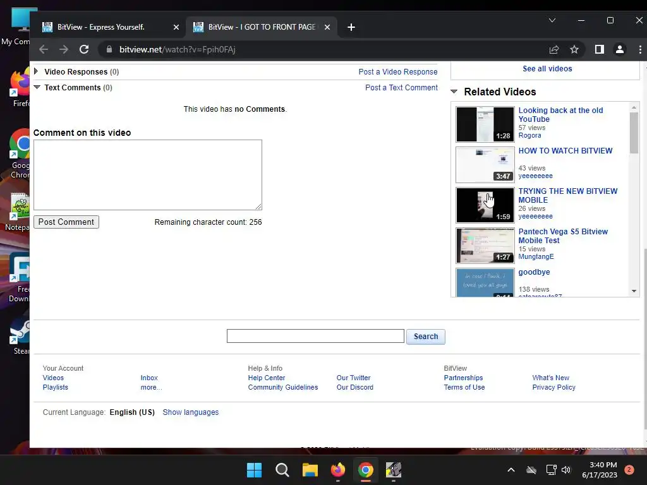Visit uploader MungtangE's channel
This screenshot has width=647, height=485.
pyautogui.click(x=536, y=256)
